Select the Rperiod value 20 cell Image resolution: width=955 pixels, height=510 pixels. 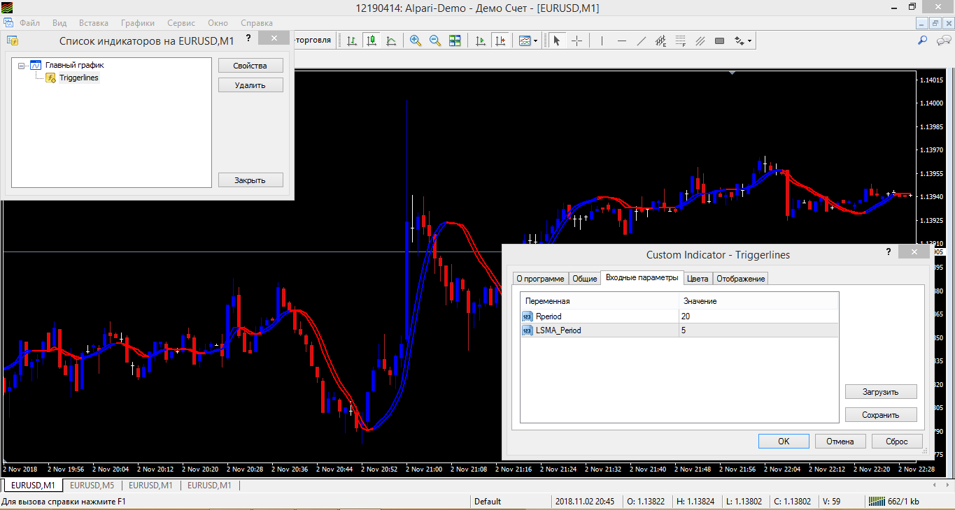coord(758,316)
